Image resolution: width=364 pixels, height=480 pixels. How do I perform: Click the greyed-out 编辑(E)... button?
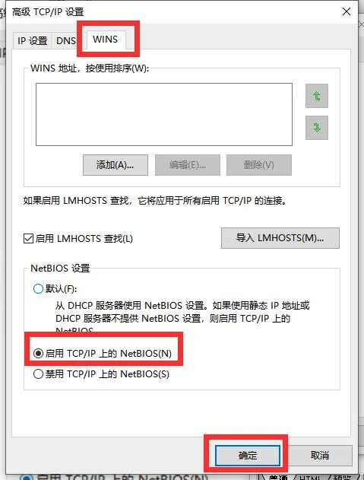188,165
